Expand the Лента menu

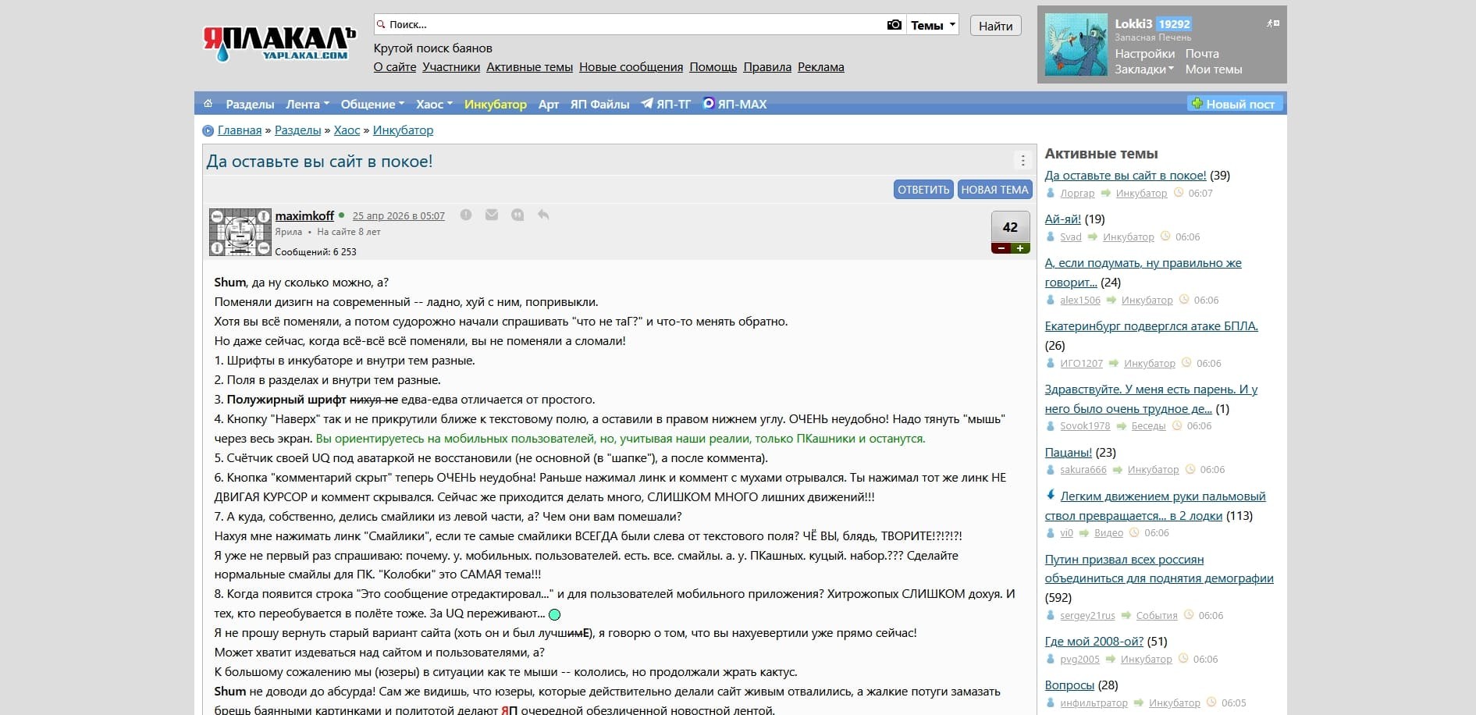click(x=307, y=104)
